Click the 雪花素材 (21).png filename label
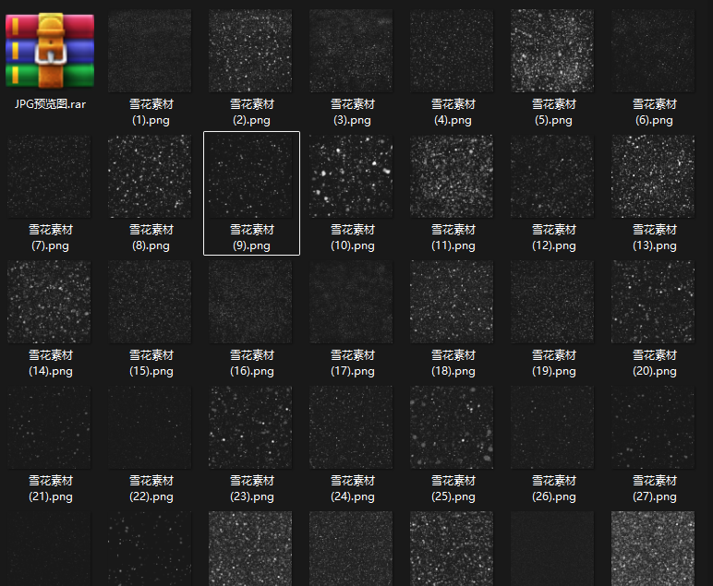The height and width of the screenshot is (586, 713). [x=50, y=488]
